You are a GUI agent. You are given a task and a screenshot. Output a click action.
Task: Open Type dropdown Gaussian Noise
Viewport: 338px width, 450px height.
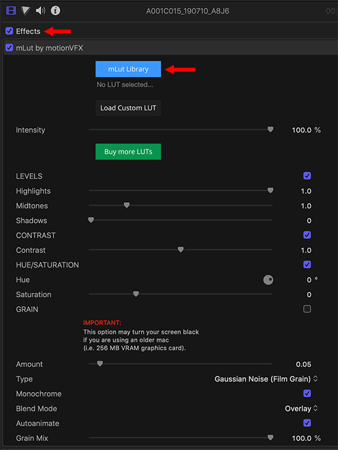[x=266, y=379]
